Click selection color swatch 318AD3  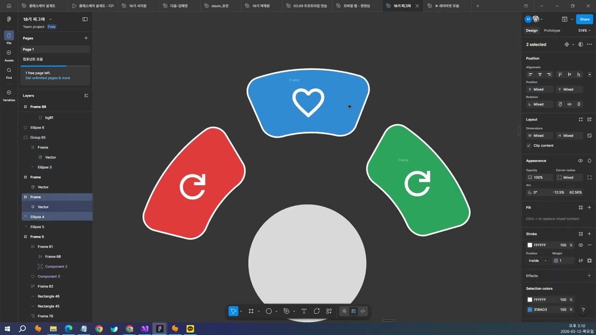coord(530,310)
